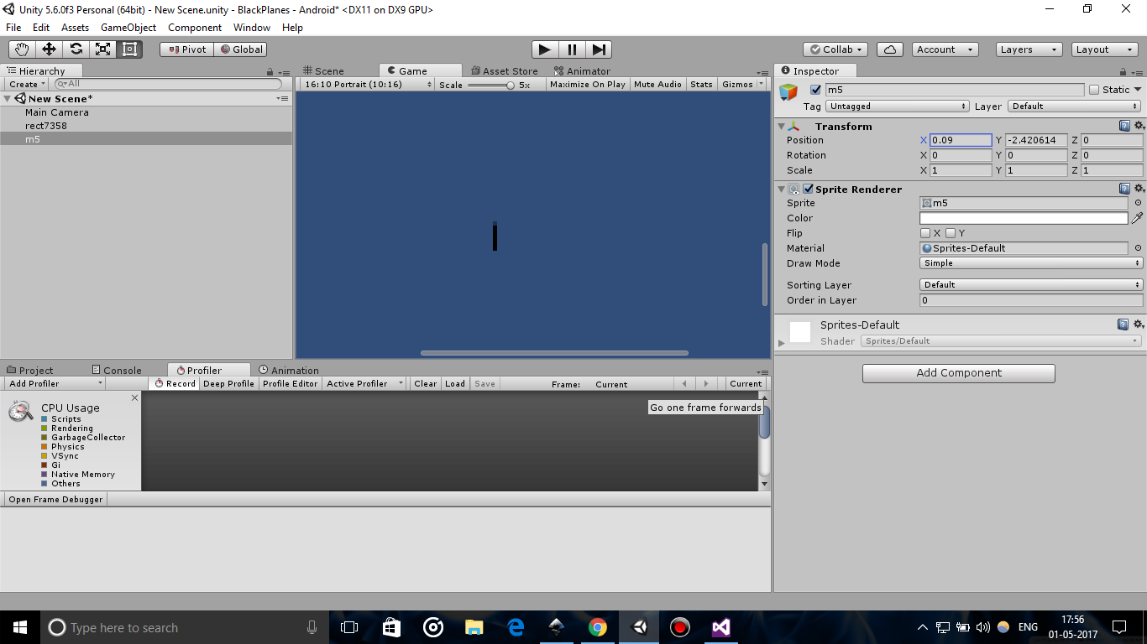
Task: Start Play mode
Action: [545, 49]
